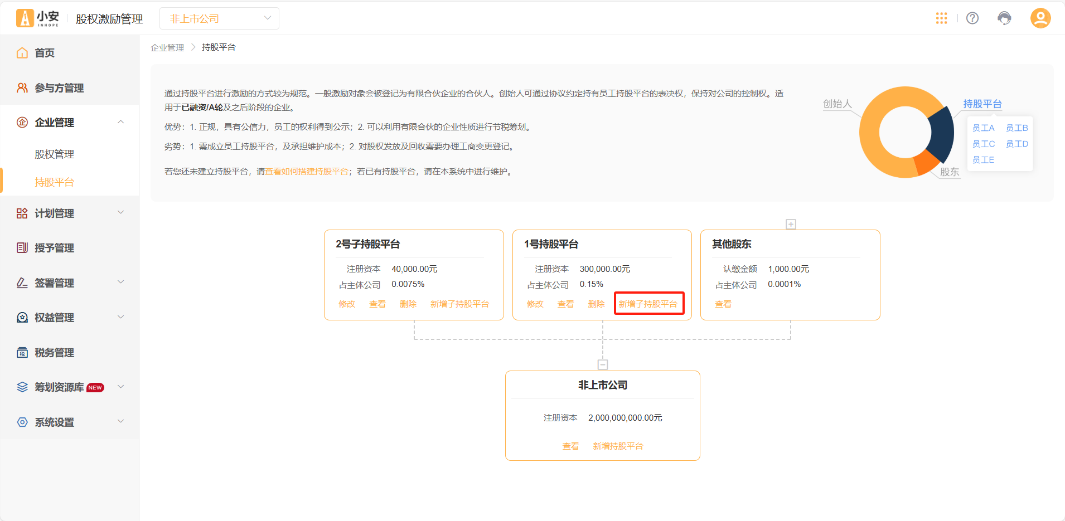Viewport: 1065px width, 521px height.
Task: Expand the 筹划资源库 menu chevron
Action: point(121,387)
